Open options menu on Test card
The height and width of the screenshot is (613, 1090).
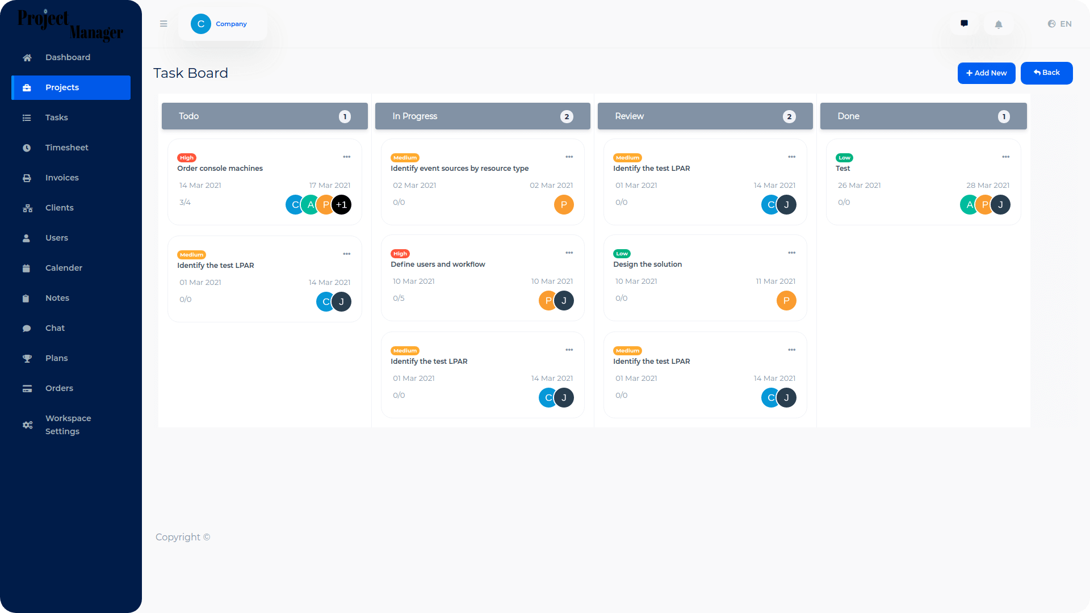point(1005,157)
